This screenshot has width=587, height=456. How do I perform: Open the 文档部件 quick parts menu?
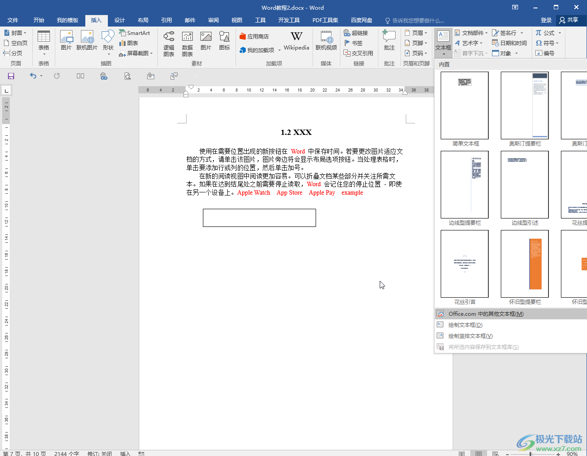471,33
